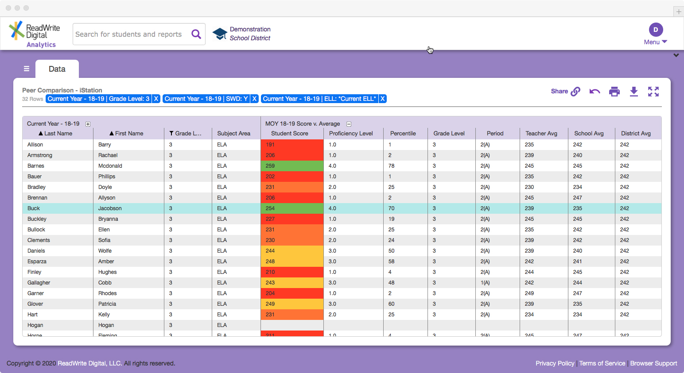Open the Menu dropdown at top right

click(x=655, y=42)
